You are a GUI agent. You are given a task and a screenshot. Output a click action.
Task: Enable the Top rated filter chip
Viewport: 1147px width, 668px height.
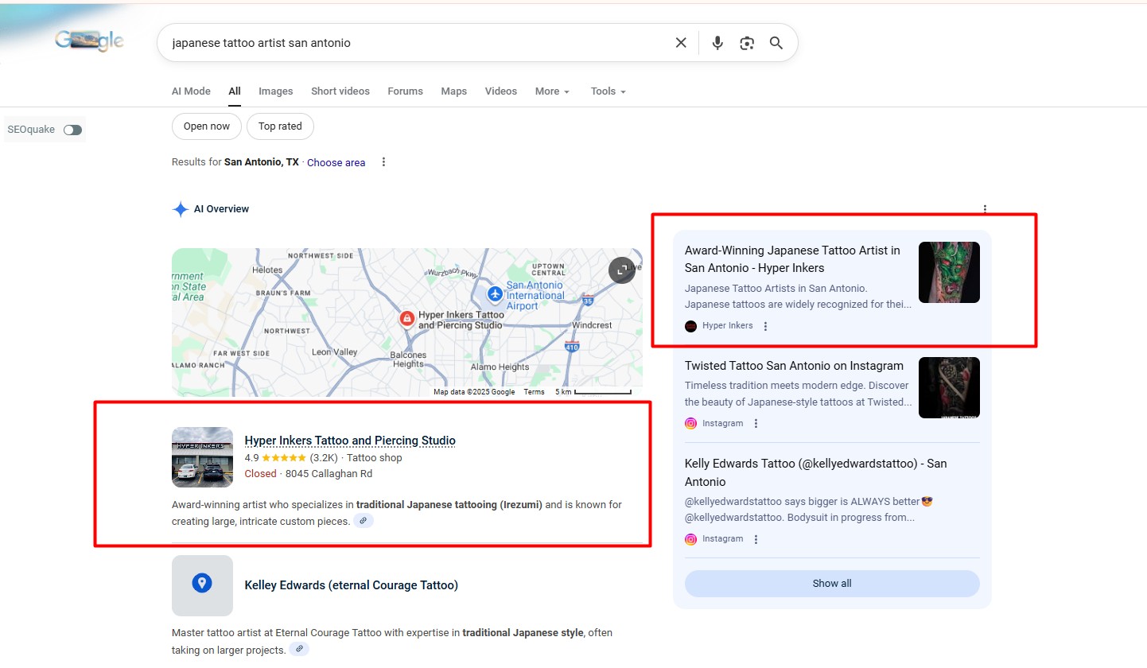(x=280, y=126)
